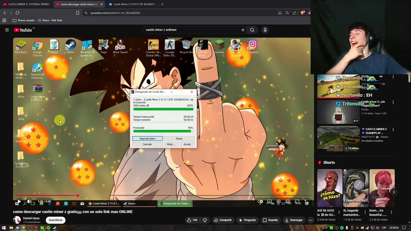The width and height of the screenshot is (411, 231).
Task: Toggle YouTube autoplay switch
Action: (261, 202)
